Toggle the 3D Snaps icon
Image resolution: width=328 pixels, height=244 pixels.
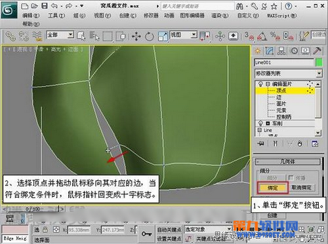coord(249,36)
